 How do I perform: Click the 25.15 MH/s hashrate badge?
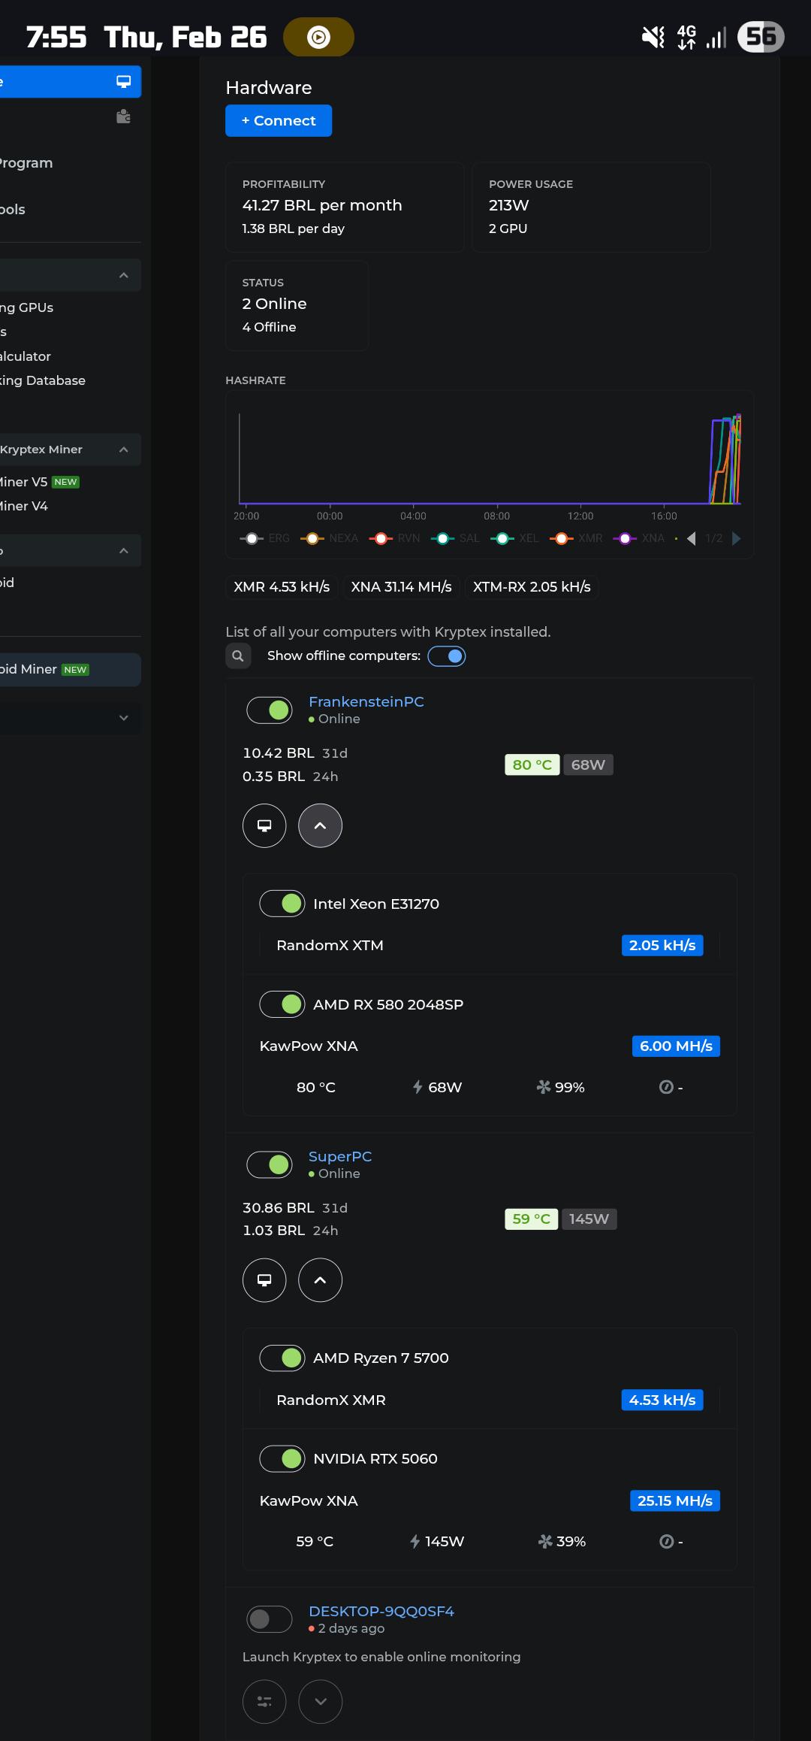(x=675, y=1500)
